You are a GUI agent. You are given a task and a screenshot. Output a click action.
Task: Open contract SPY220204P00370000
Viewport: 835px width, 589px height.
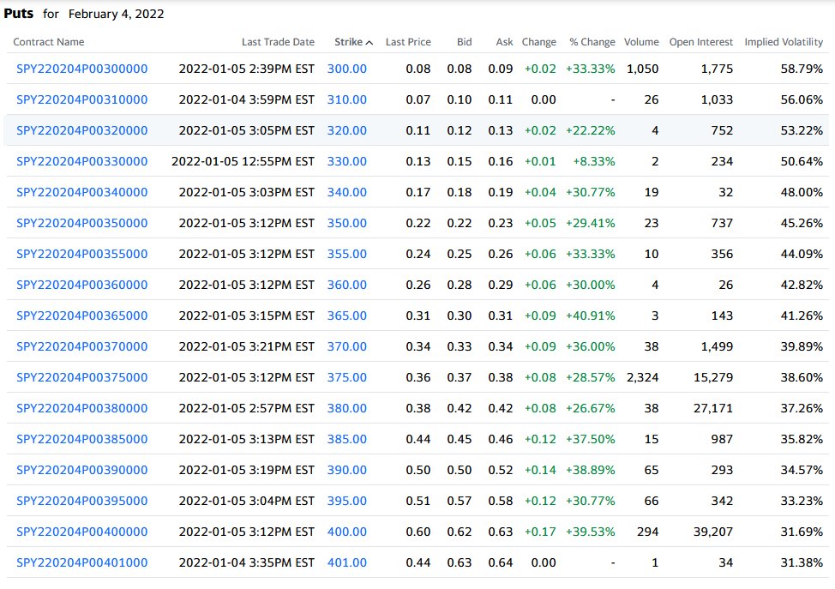tap(82, 346)
